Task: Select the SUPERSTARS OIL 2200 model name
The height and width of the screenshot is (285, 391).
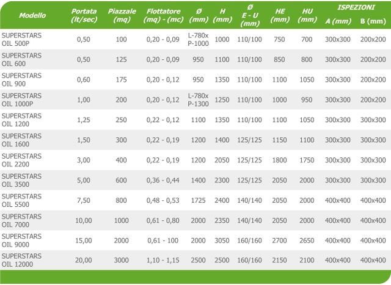Action: click(21, 160)
